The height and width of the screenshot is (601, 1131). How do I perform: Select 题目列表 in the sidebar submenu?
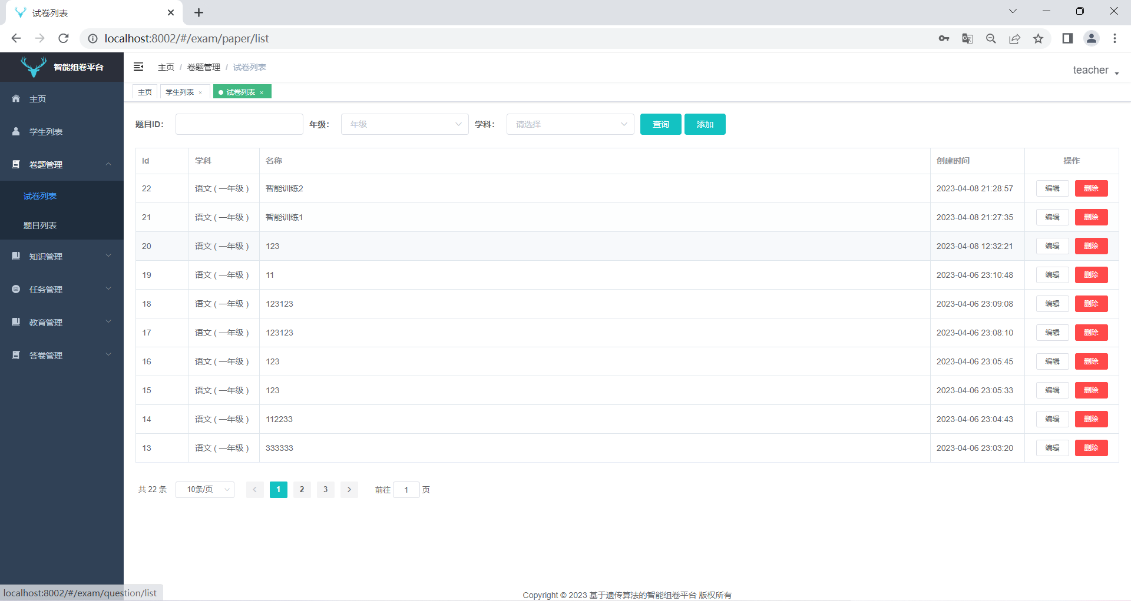[x=40, y=225]
